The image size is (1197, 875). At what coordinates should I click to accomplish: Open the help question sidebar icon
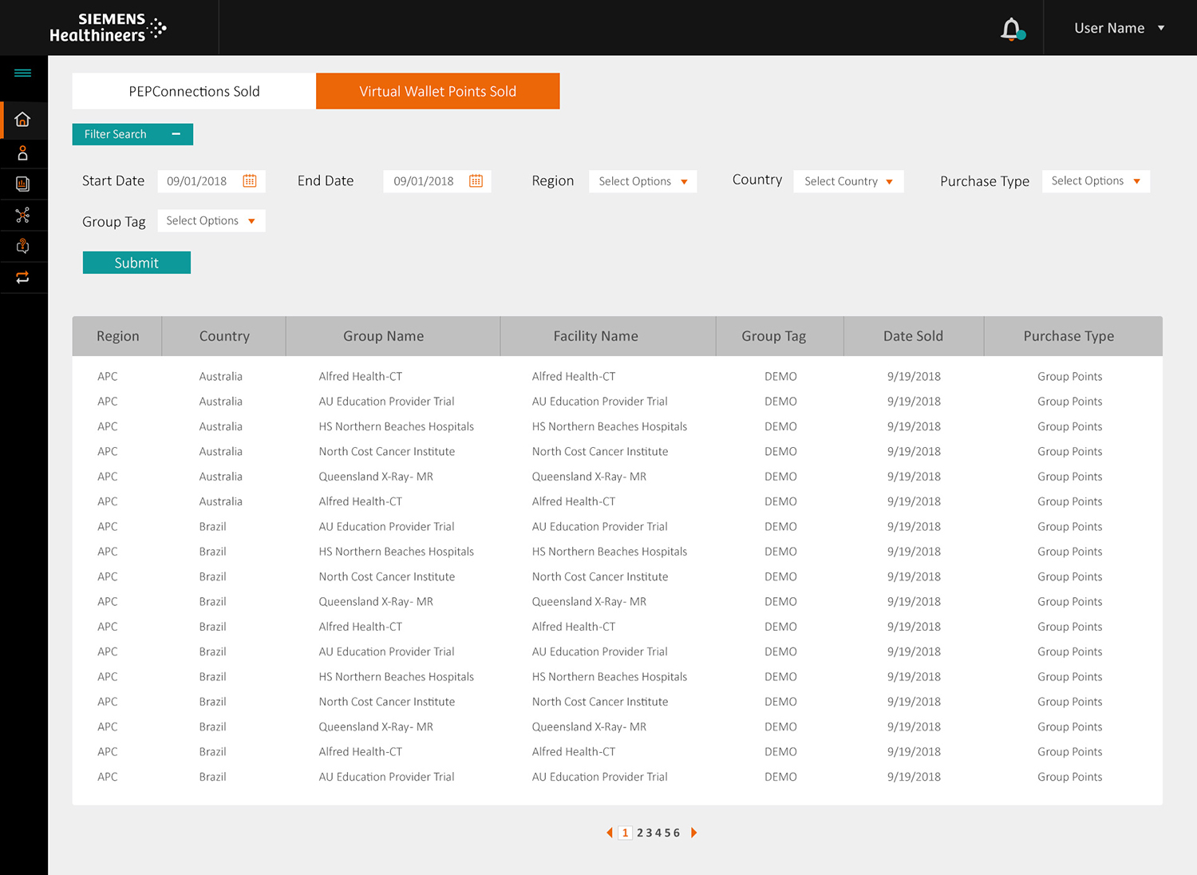click(x=22, y=246)
